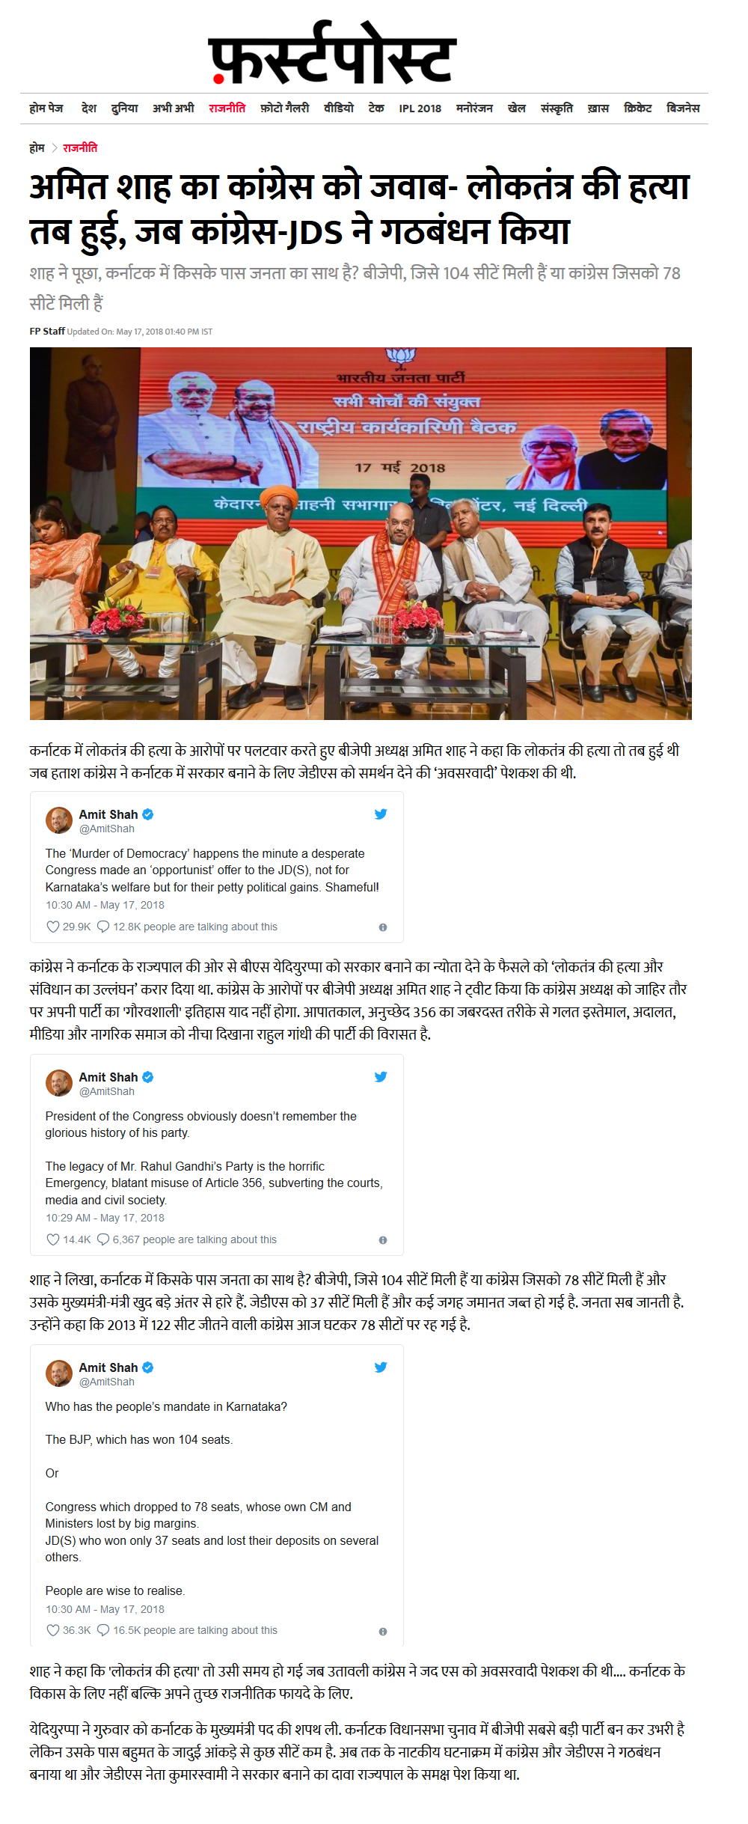Click 10:30 AM timestamp of first tweet

pyautogui.click(x=105, y=905)
